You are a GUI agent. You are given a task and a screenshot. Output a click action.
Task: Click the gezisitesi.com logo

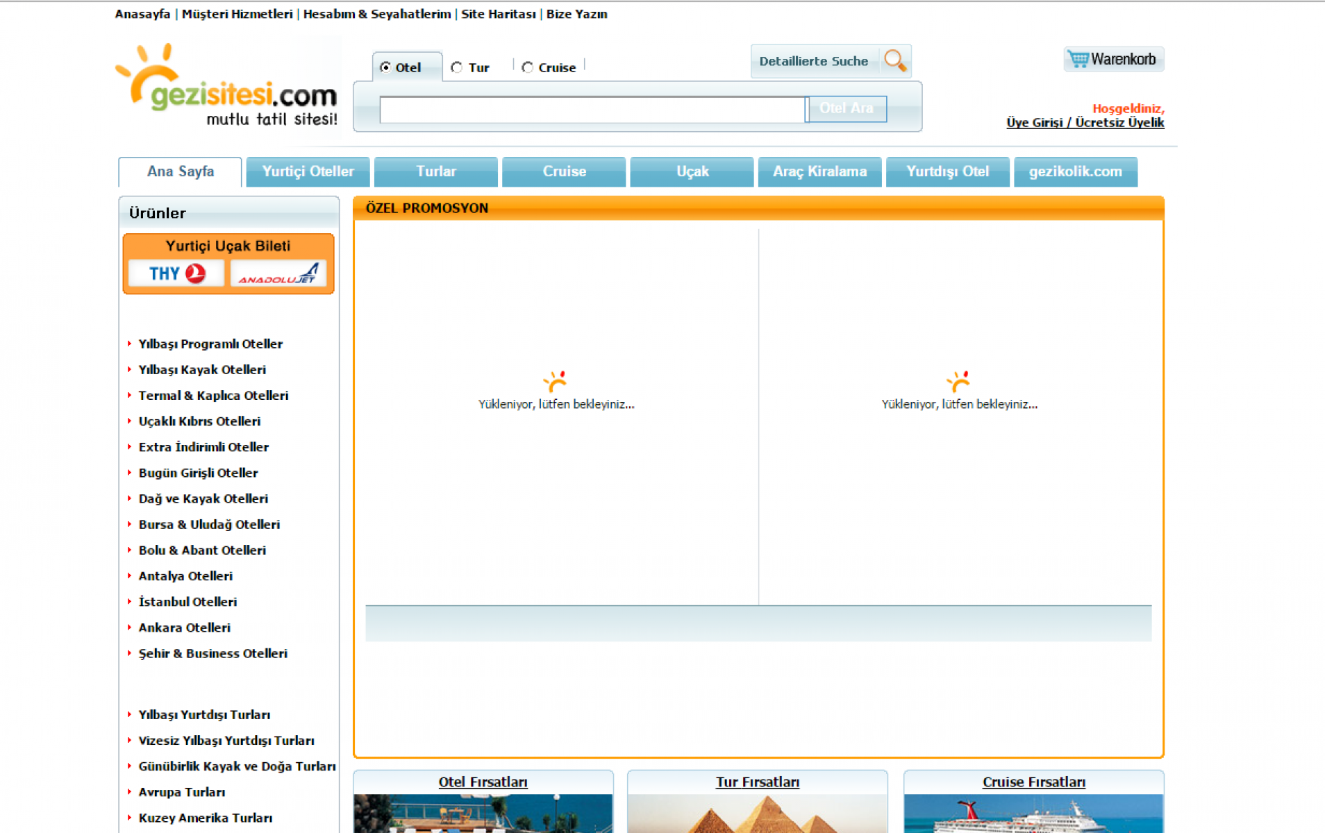[x=226, y=87]
